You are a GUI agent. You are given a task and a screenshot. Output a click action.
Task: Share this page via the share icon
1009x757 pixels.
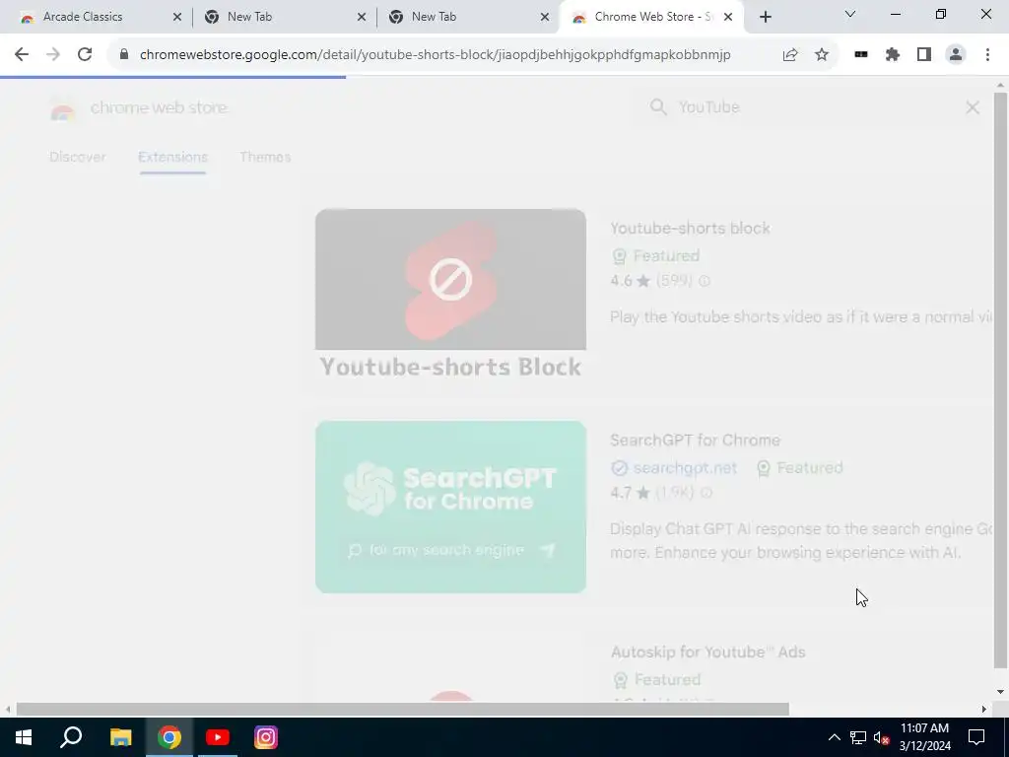(790, 55)
